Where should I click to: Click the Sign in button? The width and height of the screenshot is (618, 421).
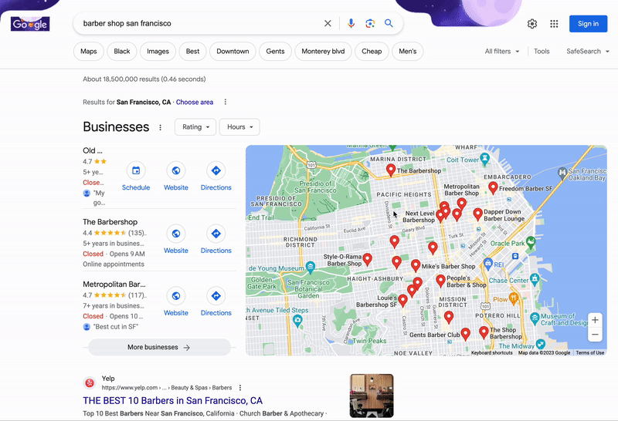click(x=588, y=24)
